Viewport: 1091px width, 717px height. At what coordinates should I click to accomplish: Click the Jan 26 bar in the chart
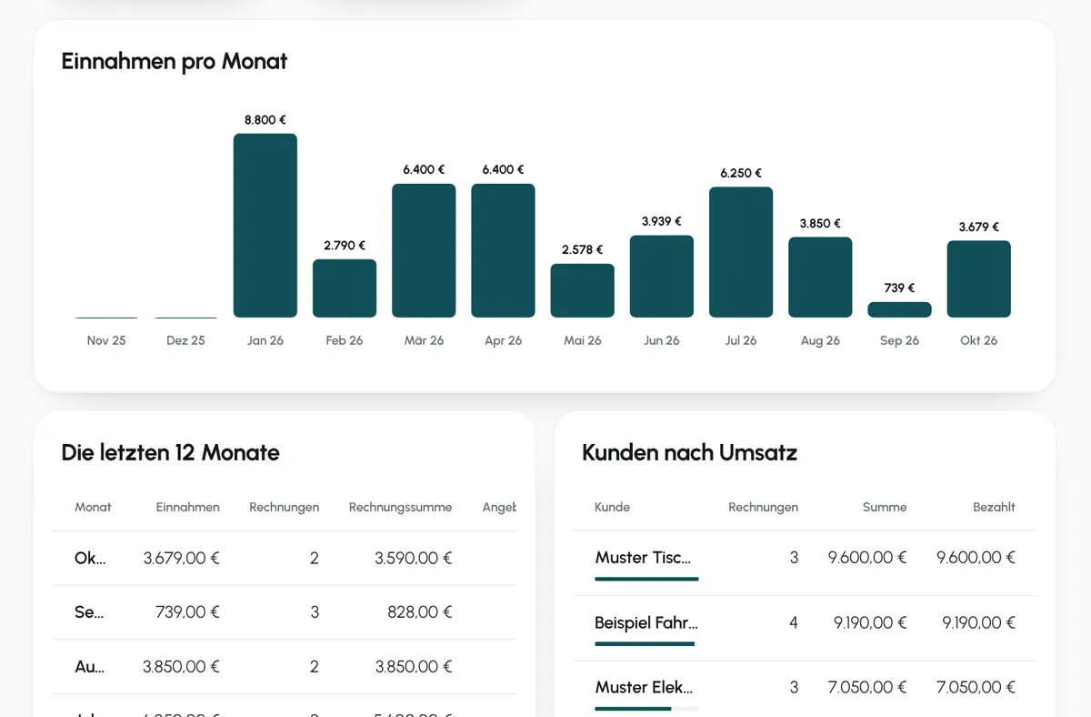click(x=265, y=226)
